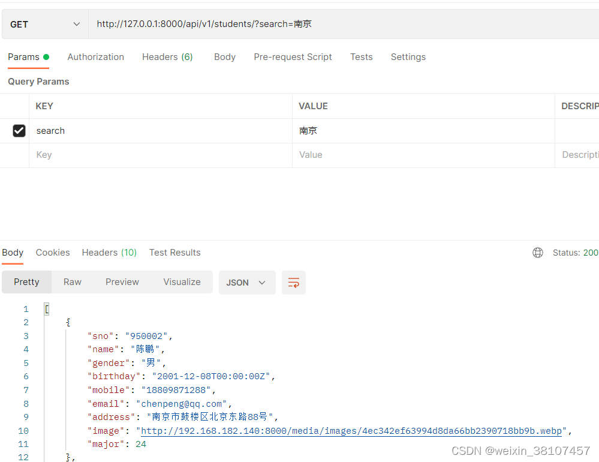Click the empty Key field under Query Params
This screenshot has width=599, height=462.
(x=120, y=155)
